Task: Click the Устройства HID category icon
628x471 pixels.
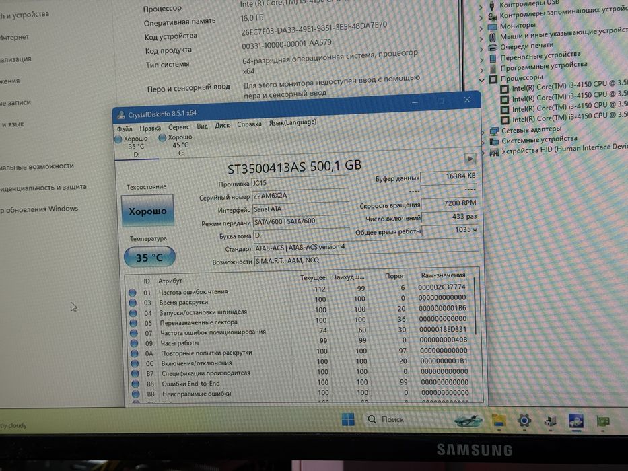Action: 495,152
